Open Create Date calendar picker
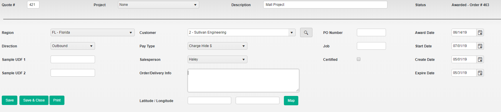 (x=480, y=59)
